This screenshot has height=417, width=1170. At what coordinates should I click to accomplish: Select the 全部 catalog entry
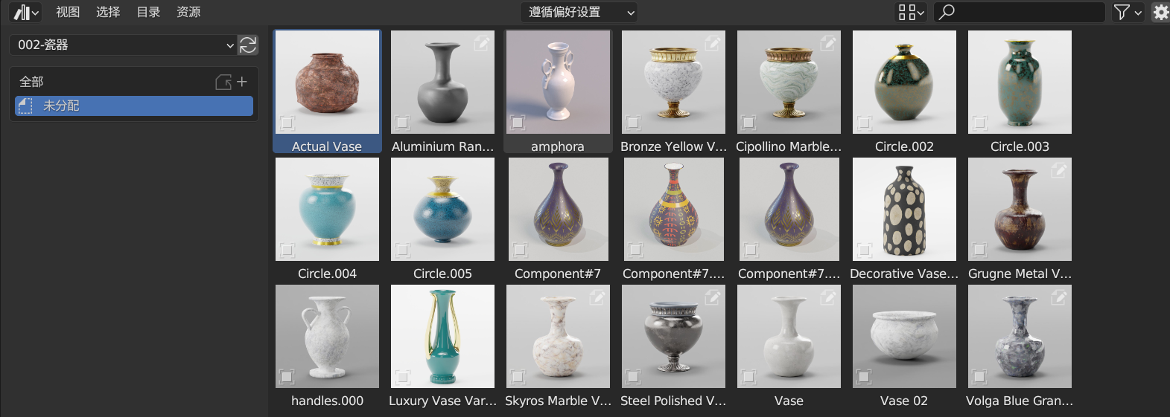coord(31,82)
